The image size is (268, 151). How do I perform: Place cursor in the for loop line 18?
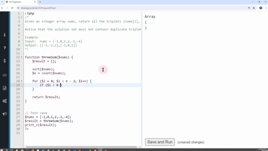coord(62,81)
